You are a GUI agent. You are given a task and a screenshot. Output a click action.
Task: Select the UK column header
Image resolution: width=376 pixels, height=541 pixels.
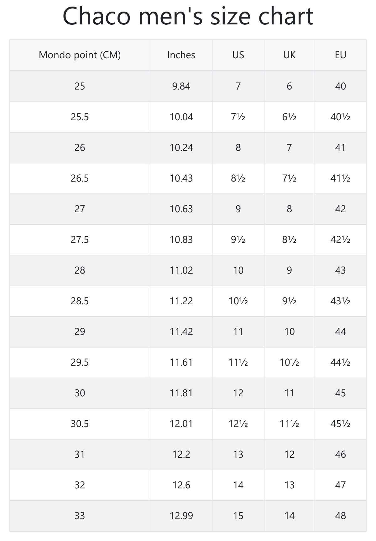(x=289, y=55)
